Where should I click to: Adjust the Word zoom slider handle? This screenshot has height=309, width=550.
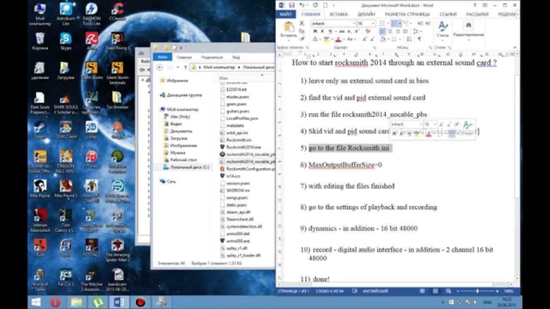coord(477,291)
